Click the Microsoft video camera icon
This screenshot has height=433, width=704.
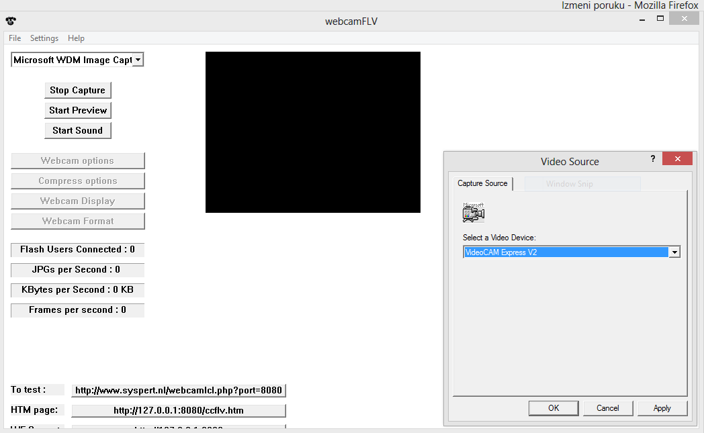point(473,212)
